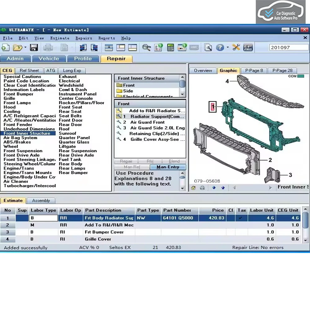Toggle the Tax checkmark in row 1

point(241,218)
